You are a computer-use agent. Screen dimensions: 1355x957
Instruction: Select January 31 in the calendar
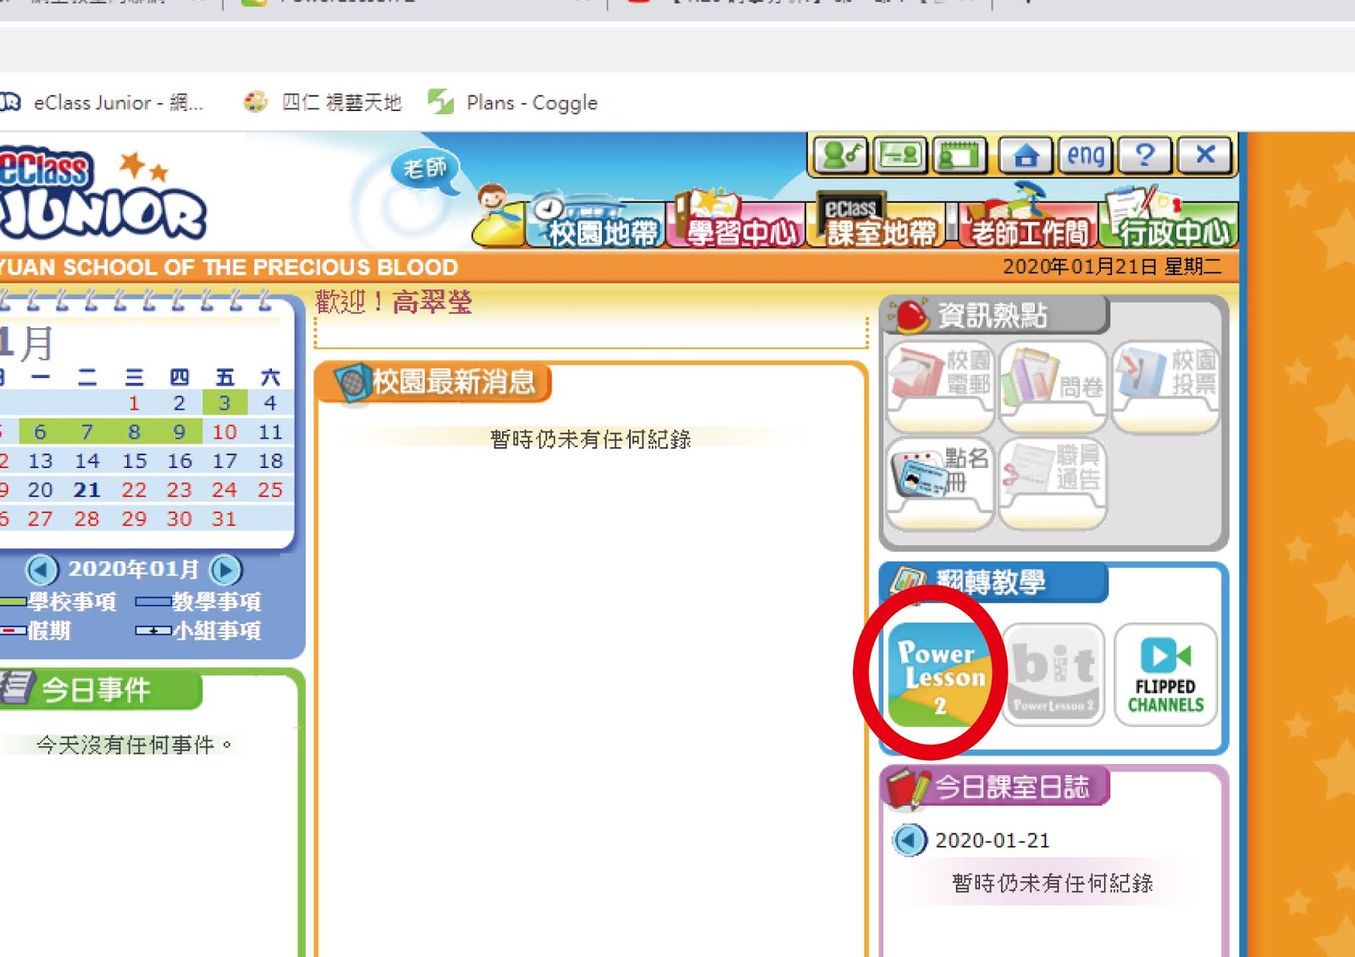click(224, 519)
